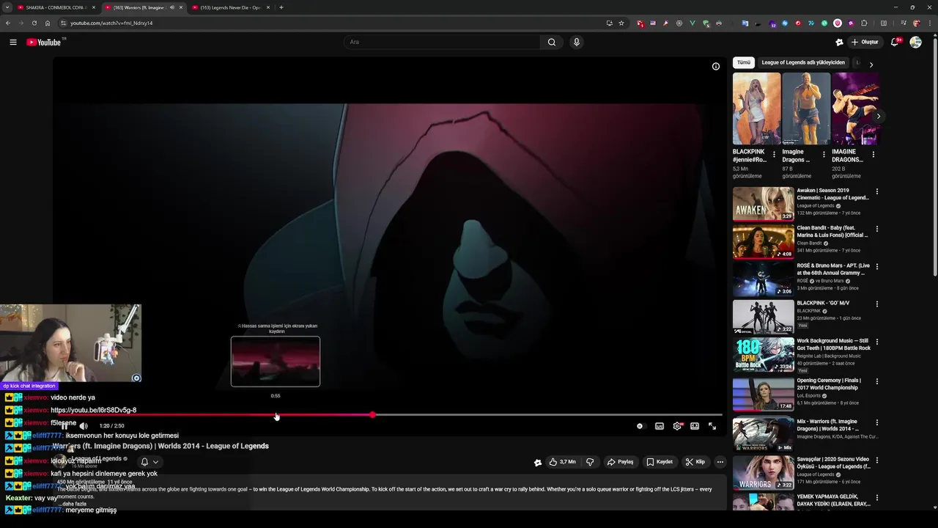Image resolution: width=938 pixels, height=528 pixels.
Task: Switch to SHAKIRA - CONMEBOL COPA tab
Action: 56,7
